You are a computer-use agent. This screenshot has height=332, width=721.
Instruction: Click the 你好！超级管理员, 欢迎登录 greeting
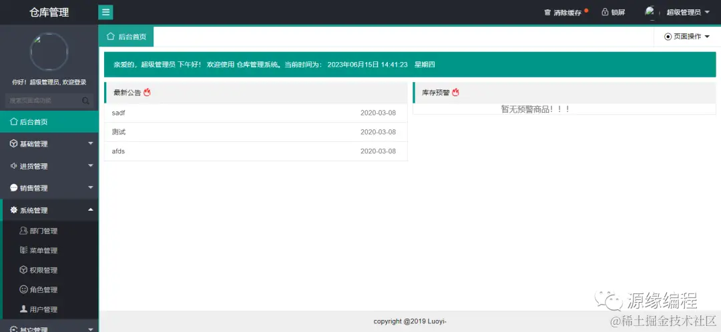tap(49, 82)
